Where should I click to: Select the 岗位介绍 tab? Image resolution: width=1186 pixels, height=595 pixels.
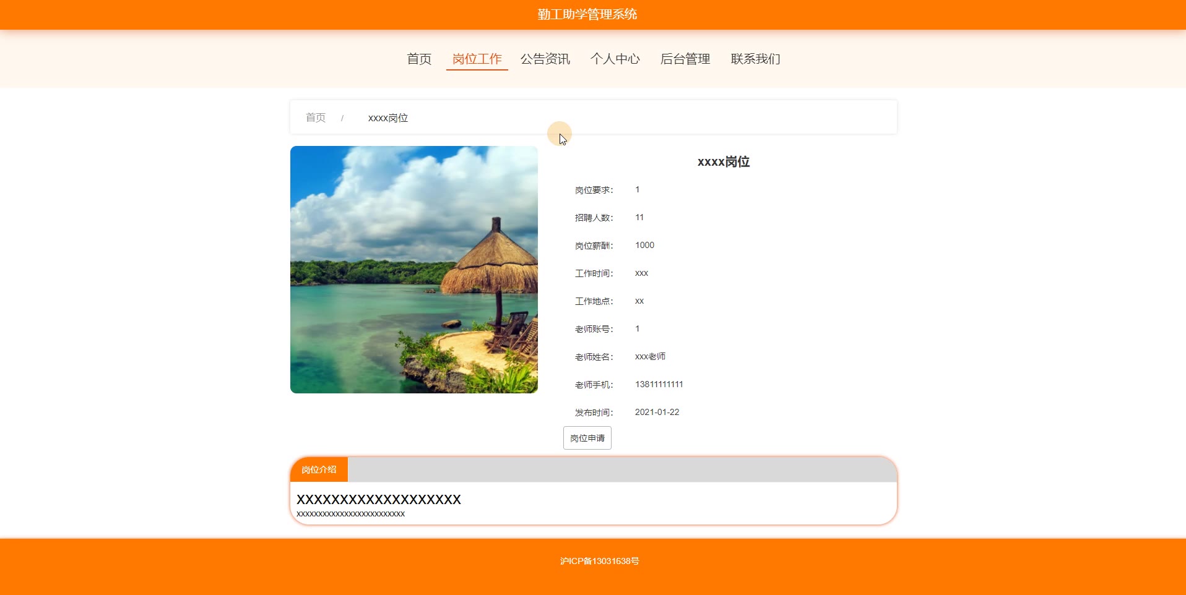point(319,469)
